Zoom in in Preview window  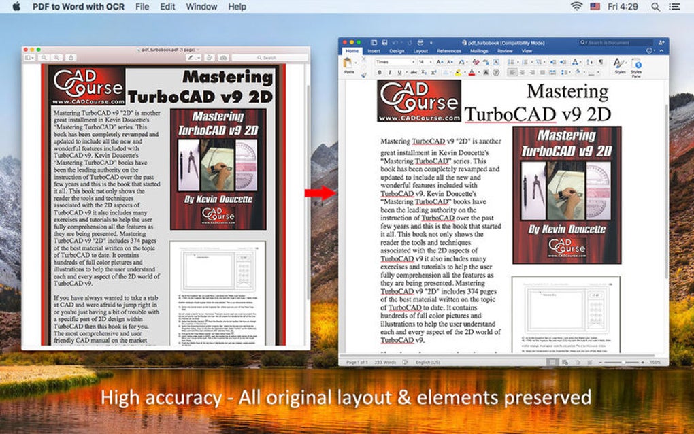pos(56,58)
